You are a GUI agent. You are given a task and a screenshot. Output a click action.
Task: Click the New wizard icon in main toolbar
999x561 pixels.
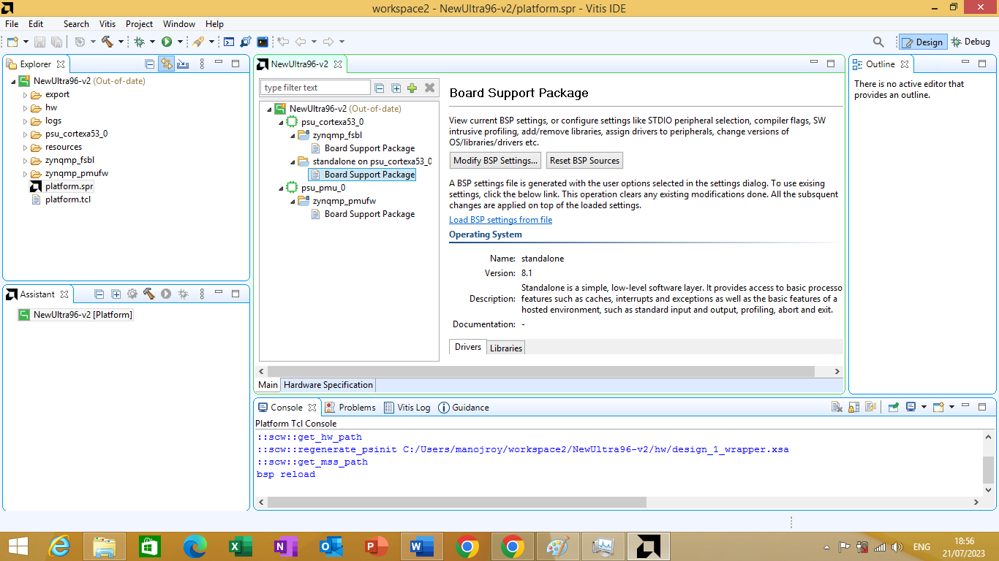tap(12, 42)
